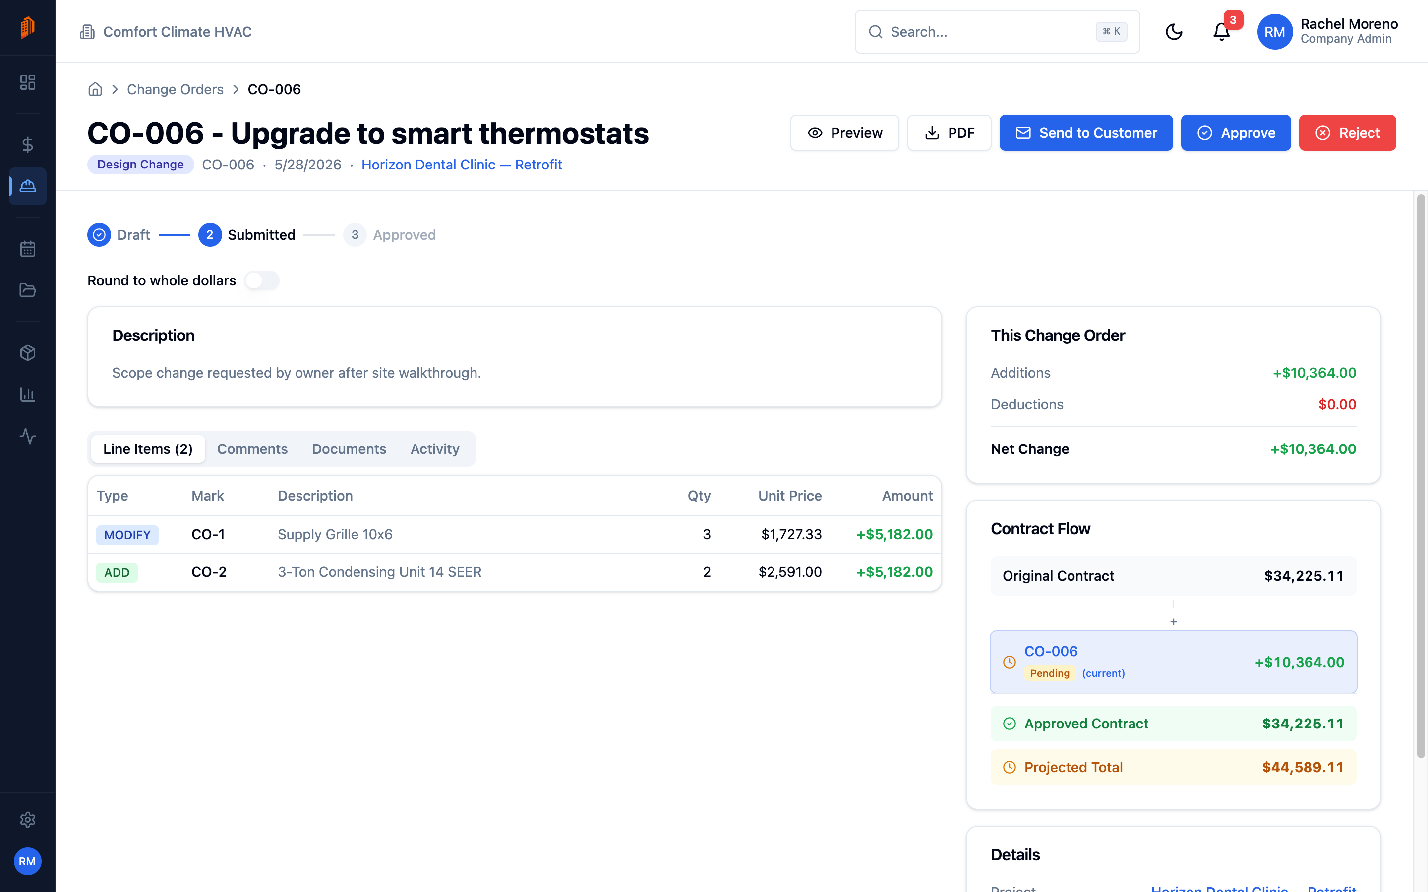The image size is (1428, 892).
Task: Click the Comfort Climate HVAC company name
Action: point(177,32)
